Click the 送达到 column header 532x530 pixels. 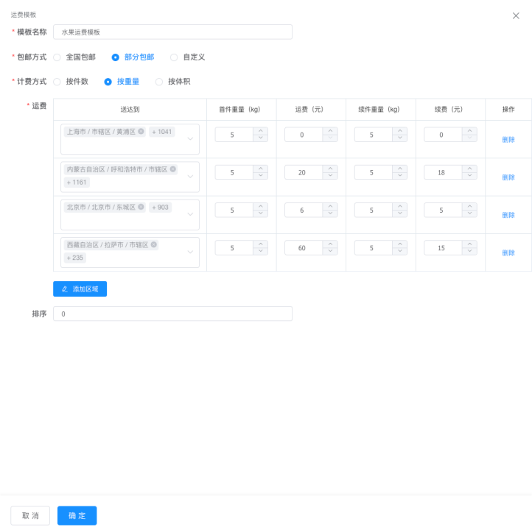[x=130, y=109]
